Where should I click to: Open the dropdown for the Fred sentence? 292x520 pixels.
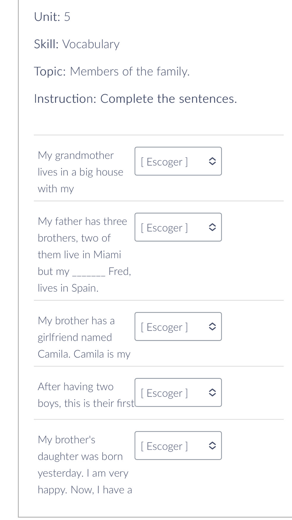coord(178,227)
